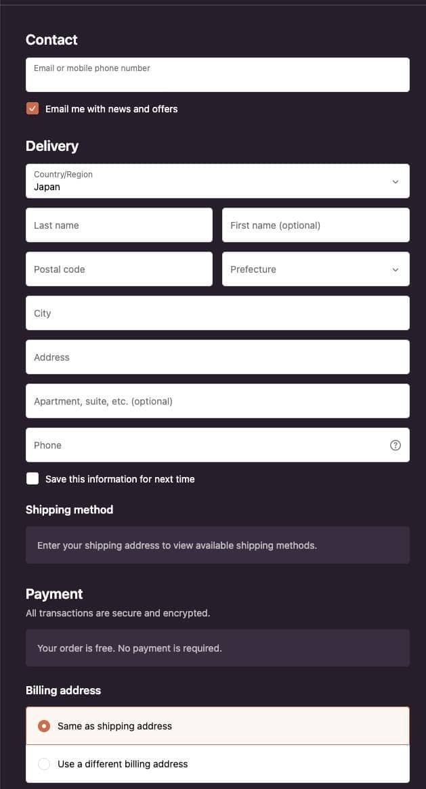Uncheck Email me with news and offers
The width and height of the screenshot is (426, 789).
[33, 109]
